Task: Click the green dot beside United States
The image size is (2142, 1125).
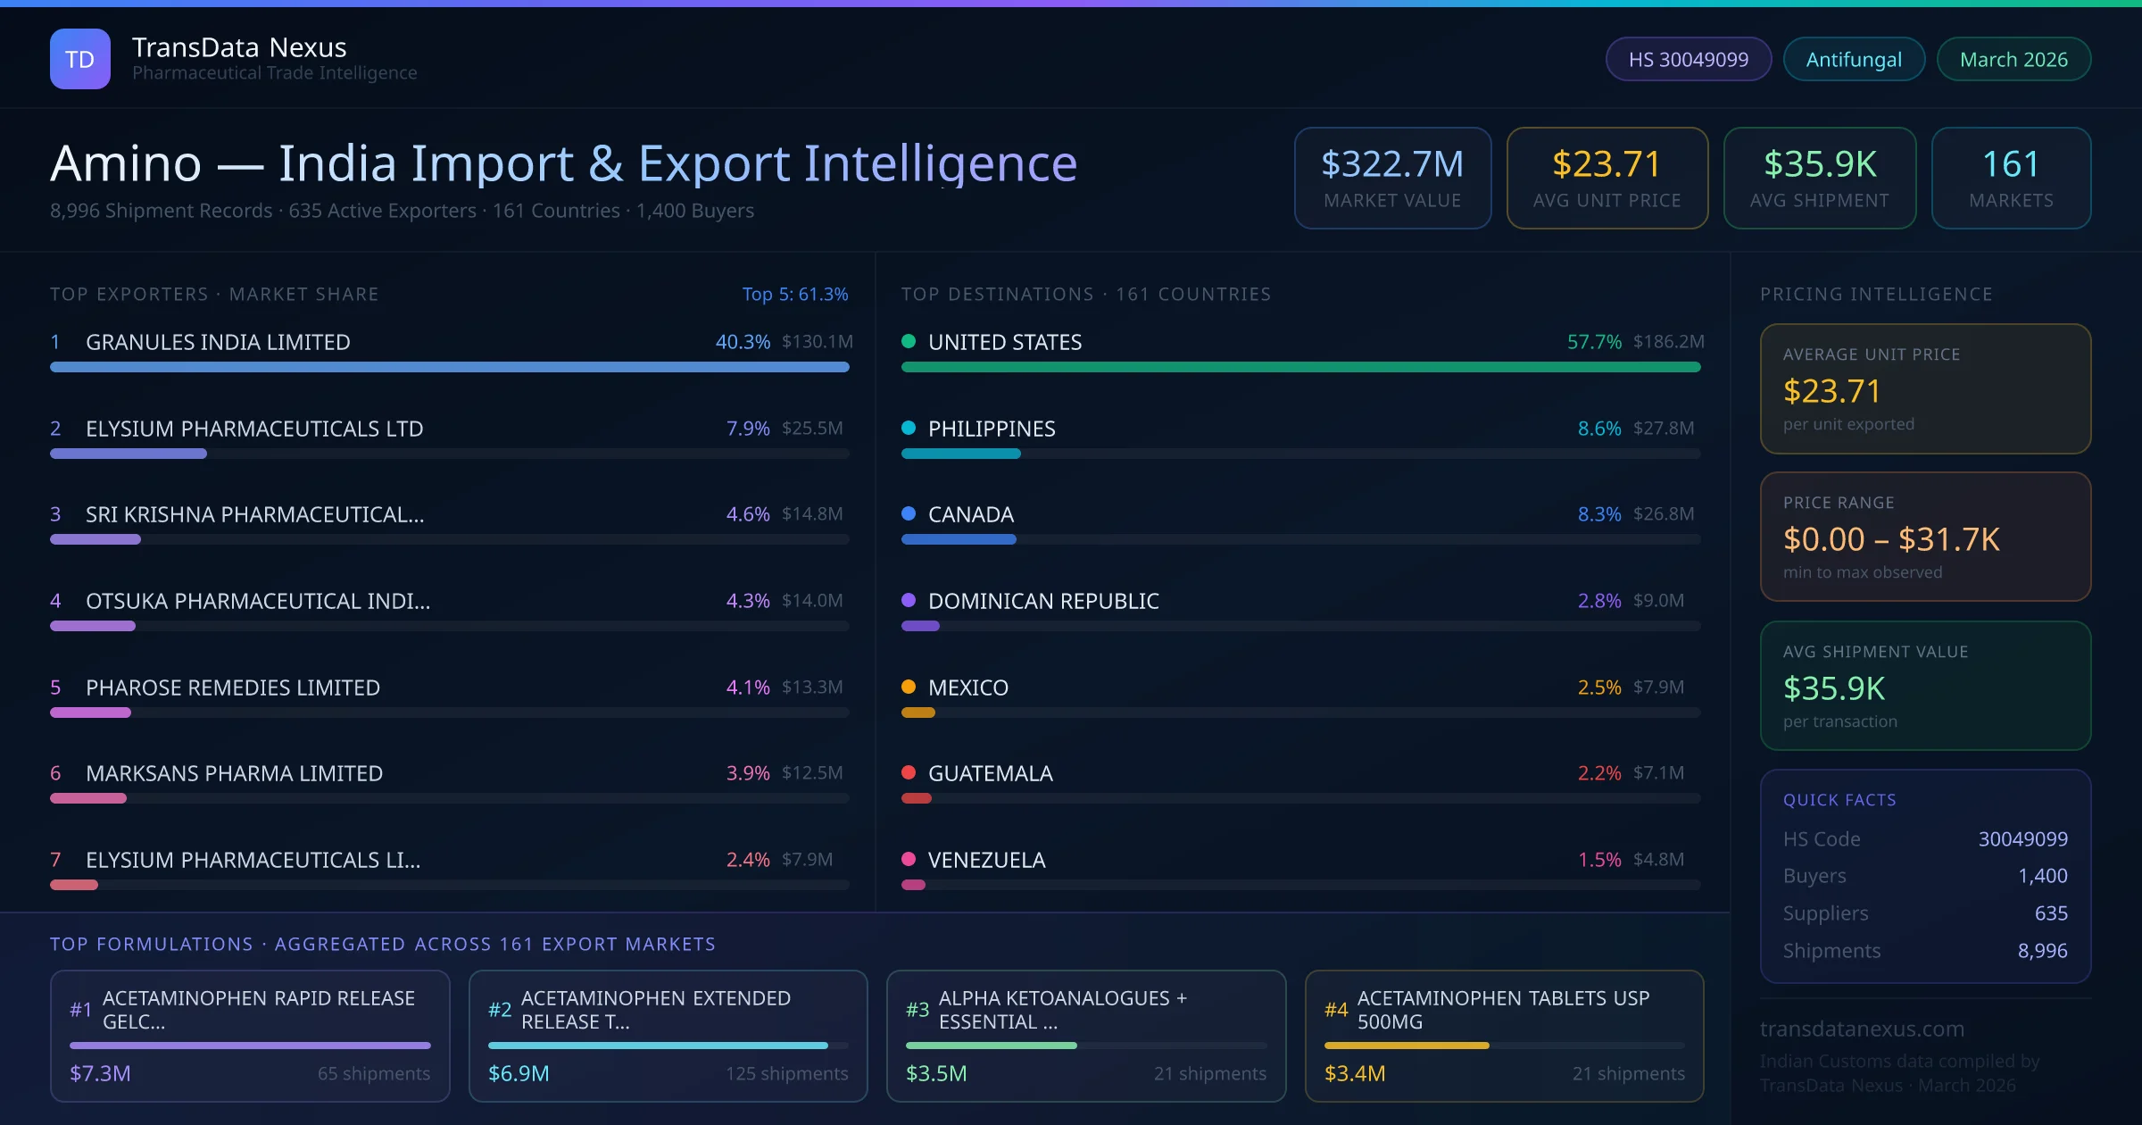Action: tap(909, 341)
